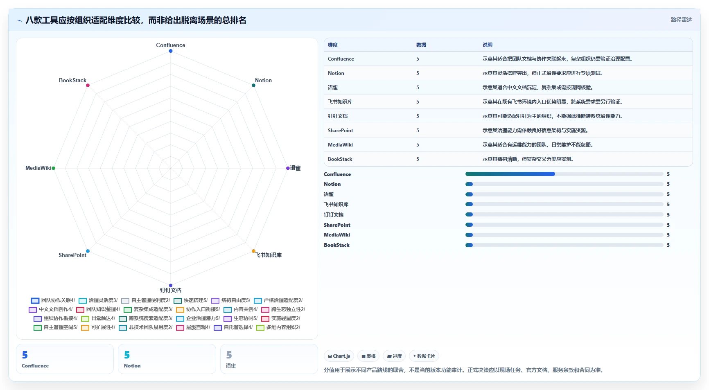Click the teal Notion data point on radar
Screen dimensions: 709x390
tap(253, 85)
